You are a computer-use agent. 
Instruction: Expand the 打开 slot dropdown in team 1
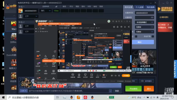(x=31, y=16)
